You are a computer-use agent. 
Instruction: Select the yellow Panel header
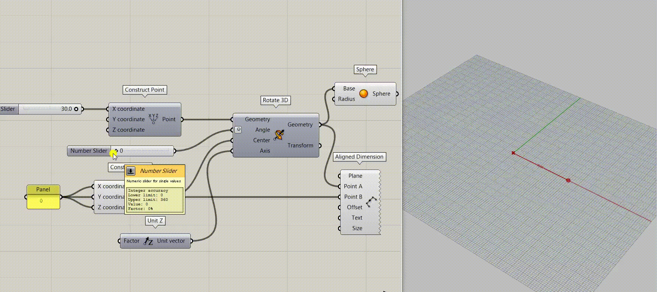pyautogui.click(x=43, y=189)
